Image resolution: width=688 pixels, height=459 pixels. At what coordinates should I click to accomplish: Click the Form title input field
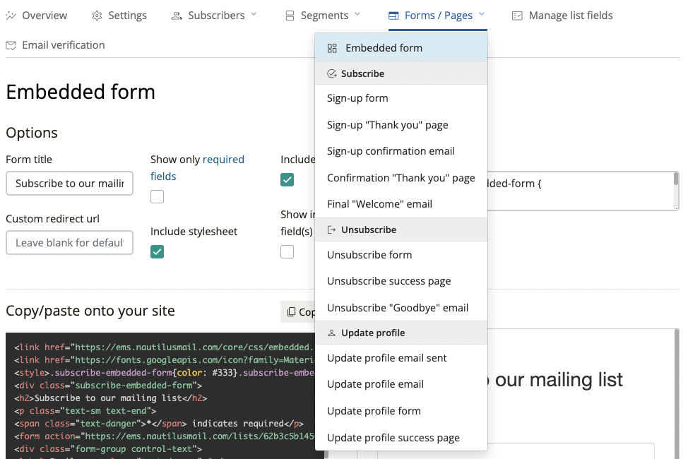69,184
